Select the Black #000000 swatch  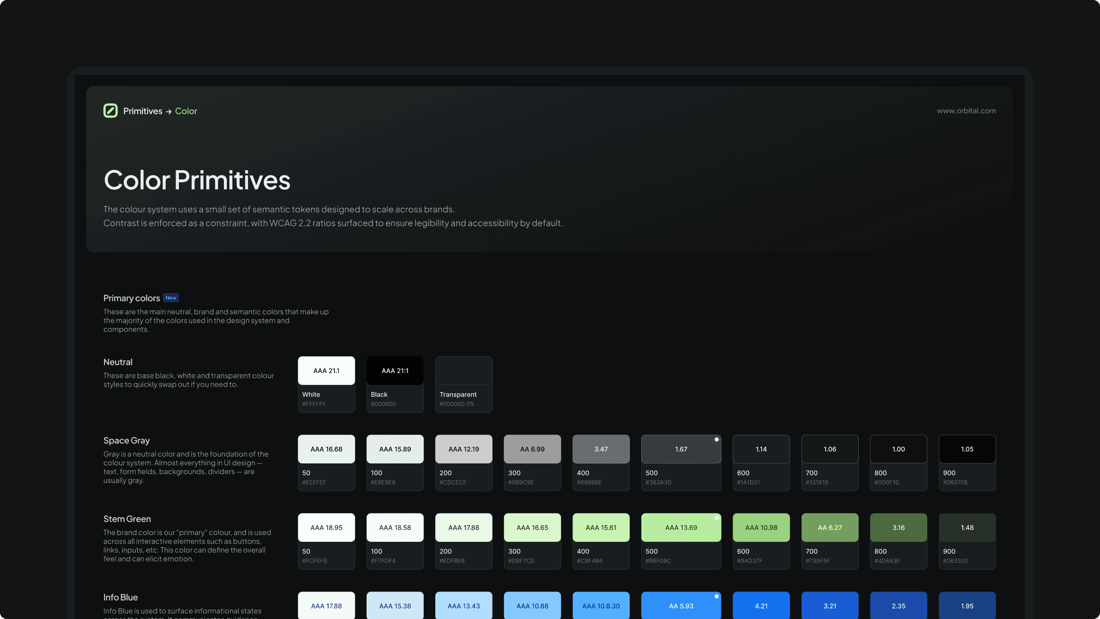(x=394, y=371)
